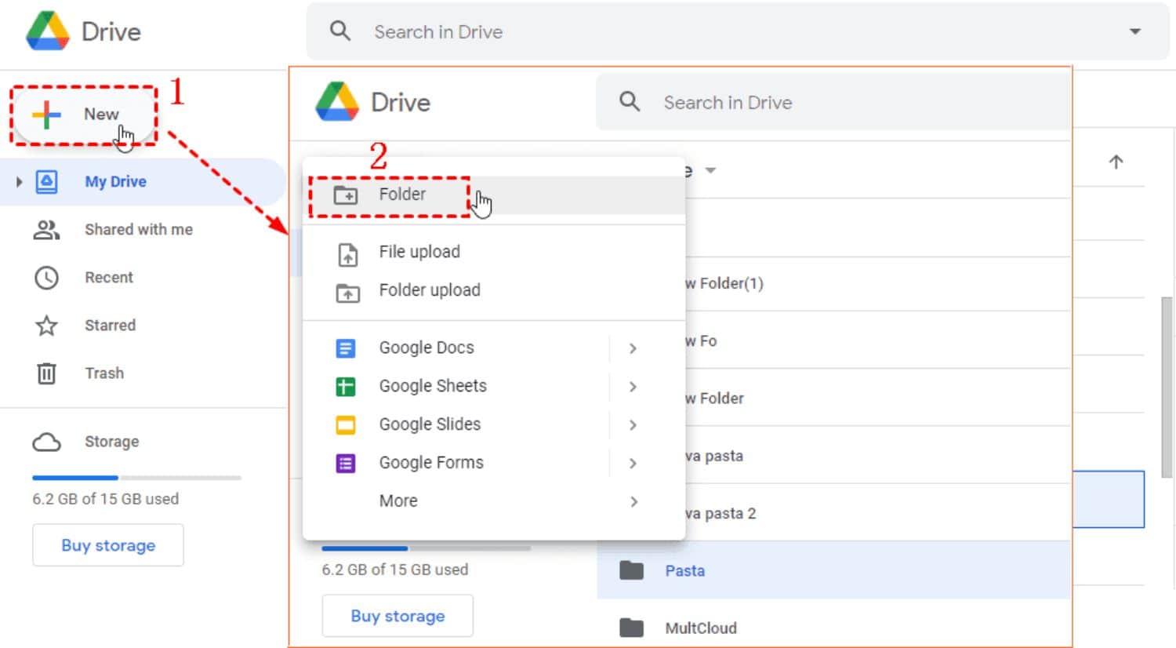Expand the Google Forms submenu arrow
1176x648 pixels.
click(633, 464)
